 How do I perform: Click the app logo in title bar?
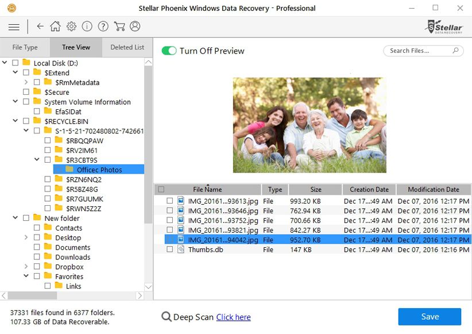click(11, 8)
